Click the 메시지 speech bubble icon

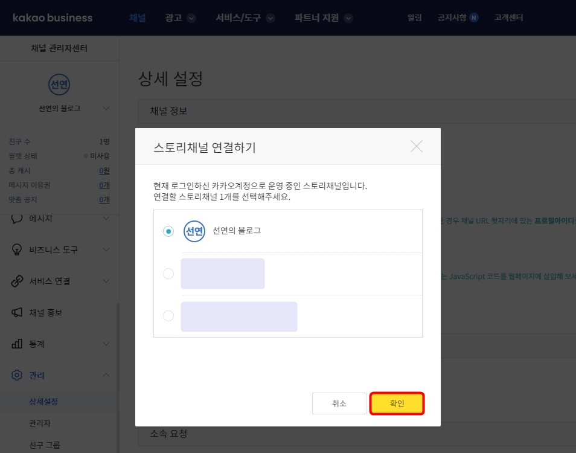(x=18, y=219)
